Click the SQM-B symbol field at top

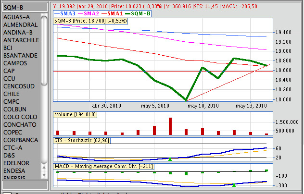coord(24,7)
